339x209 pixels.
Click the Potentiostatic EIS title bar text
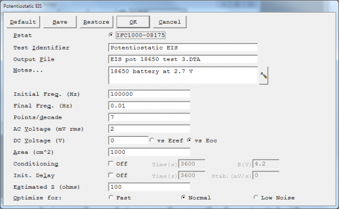pos(23,6)
